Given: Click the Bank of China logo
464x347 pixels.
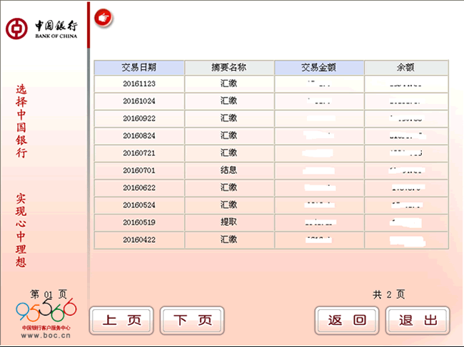Looking at the screenshot, I should pos(41,29).
